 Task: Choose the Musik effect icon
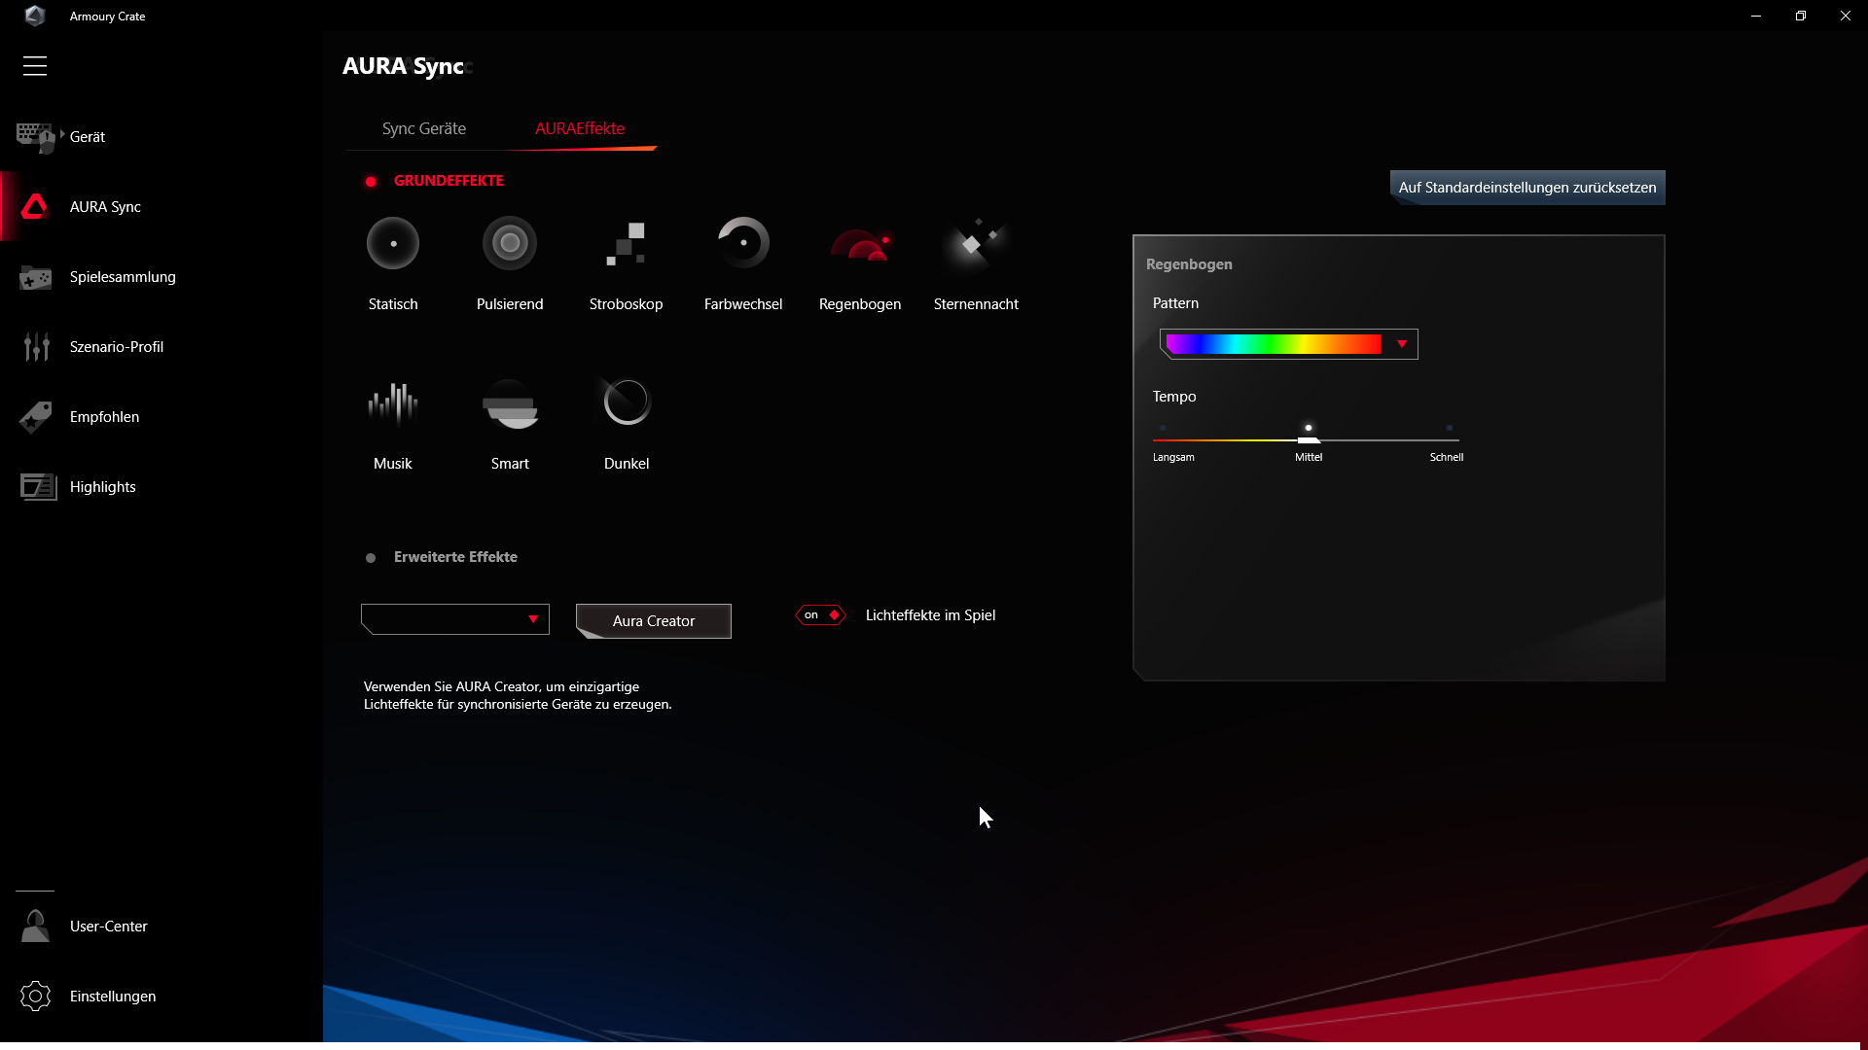tap(393, 402)
